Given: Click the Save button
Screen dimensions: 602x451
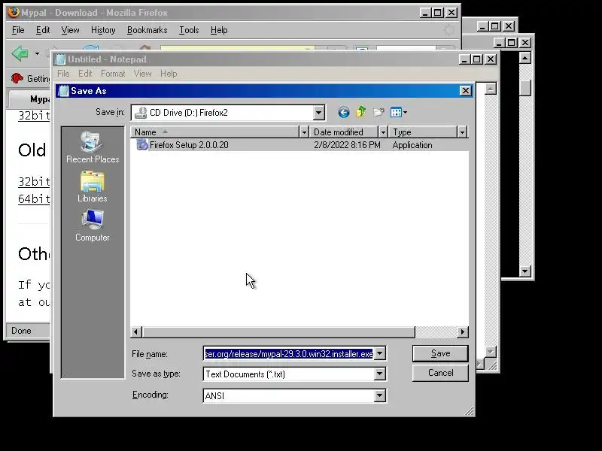Looking at the screenshot, I should pyautogui.click(x=440, y=353).
